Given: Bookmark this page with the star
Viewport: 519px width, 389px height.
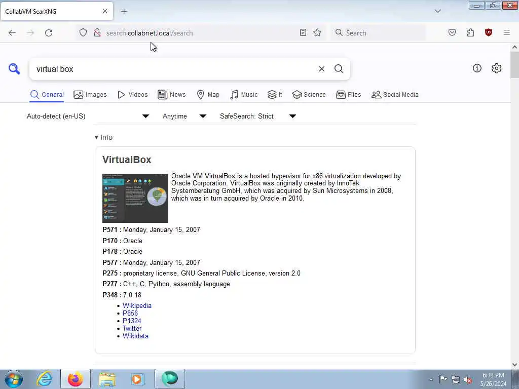Looking at the screenshot, I should (317, 32).
